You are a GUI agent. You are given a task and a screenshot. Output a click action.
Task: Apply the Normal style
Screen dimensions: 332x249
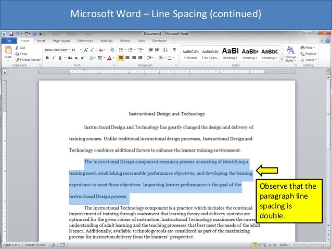click(190, 54)
